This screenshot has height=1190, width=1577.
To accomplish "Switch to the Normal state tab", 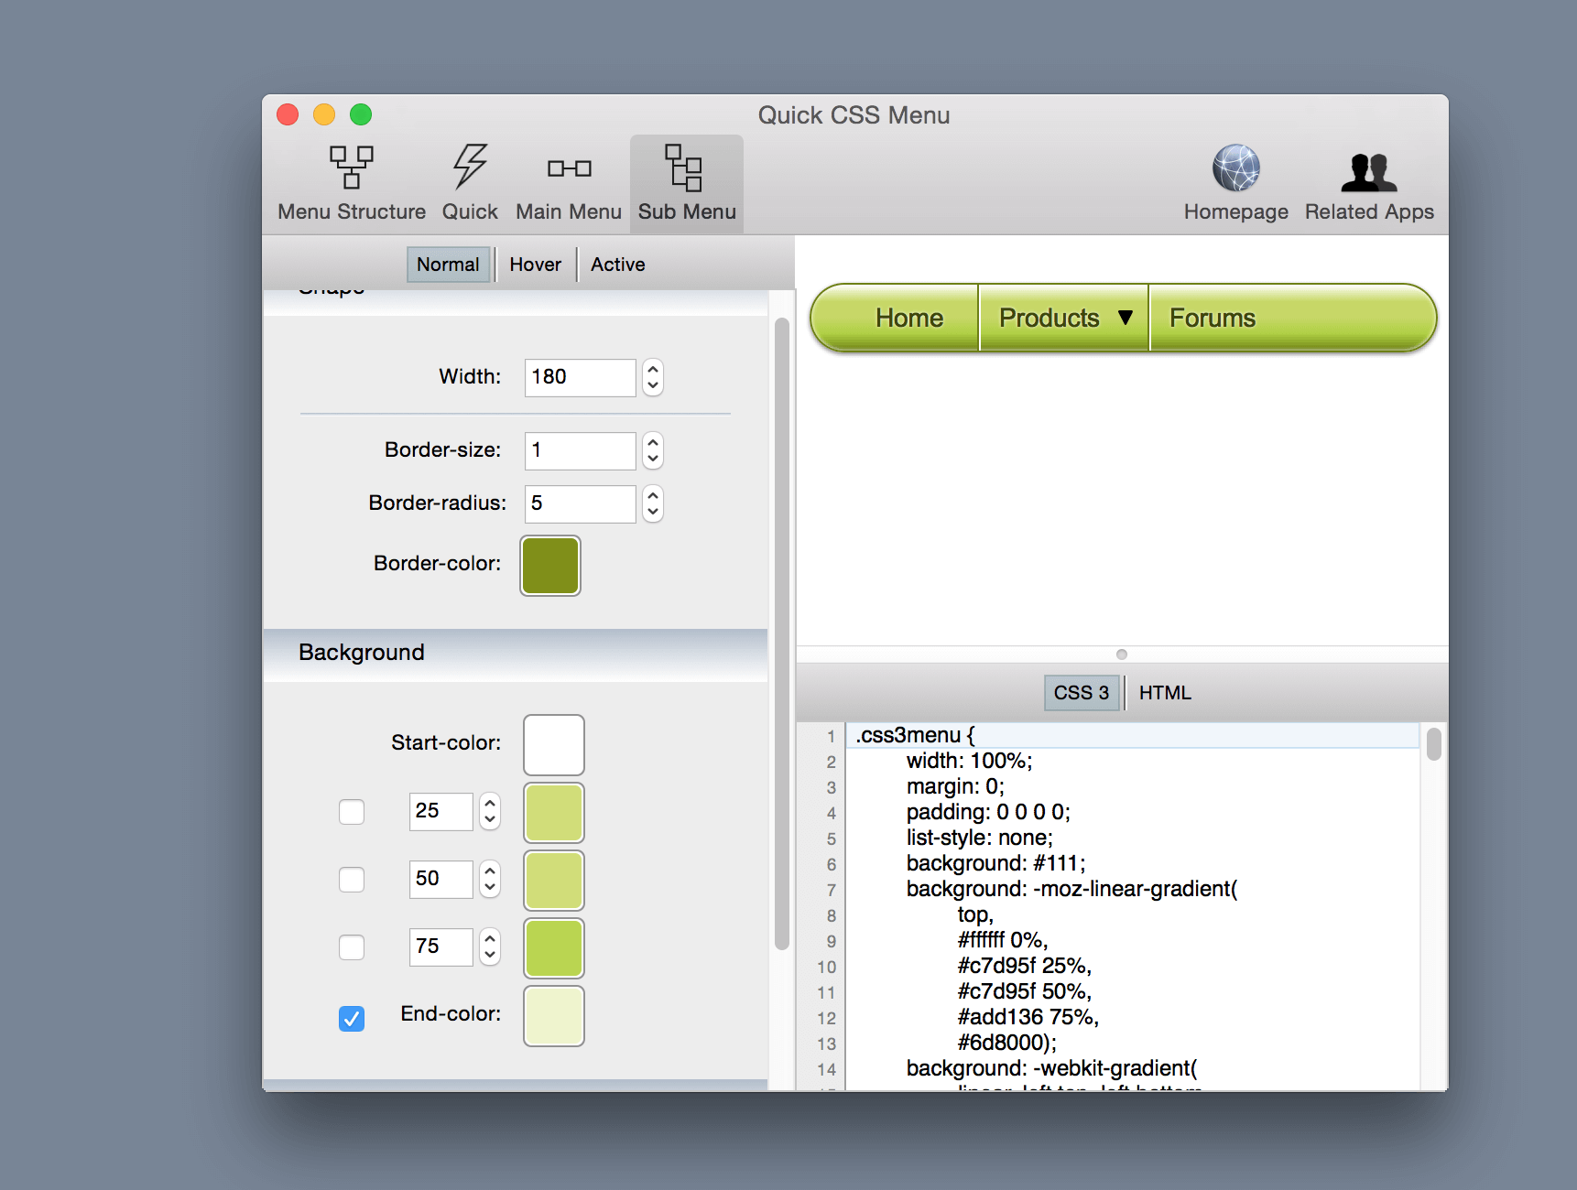I will coord(448,265).
